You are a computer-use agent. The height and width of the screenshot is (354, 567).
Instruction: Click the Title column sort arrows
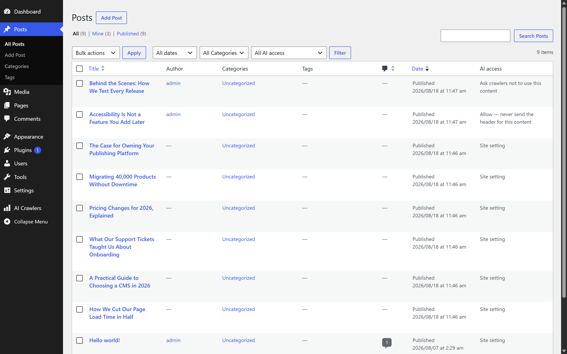(103, 68)
